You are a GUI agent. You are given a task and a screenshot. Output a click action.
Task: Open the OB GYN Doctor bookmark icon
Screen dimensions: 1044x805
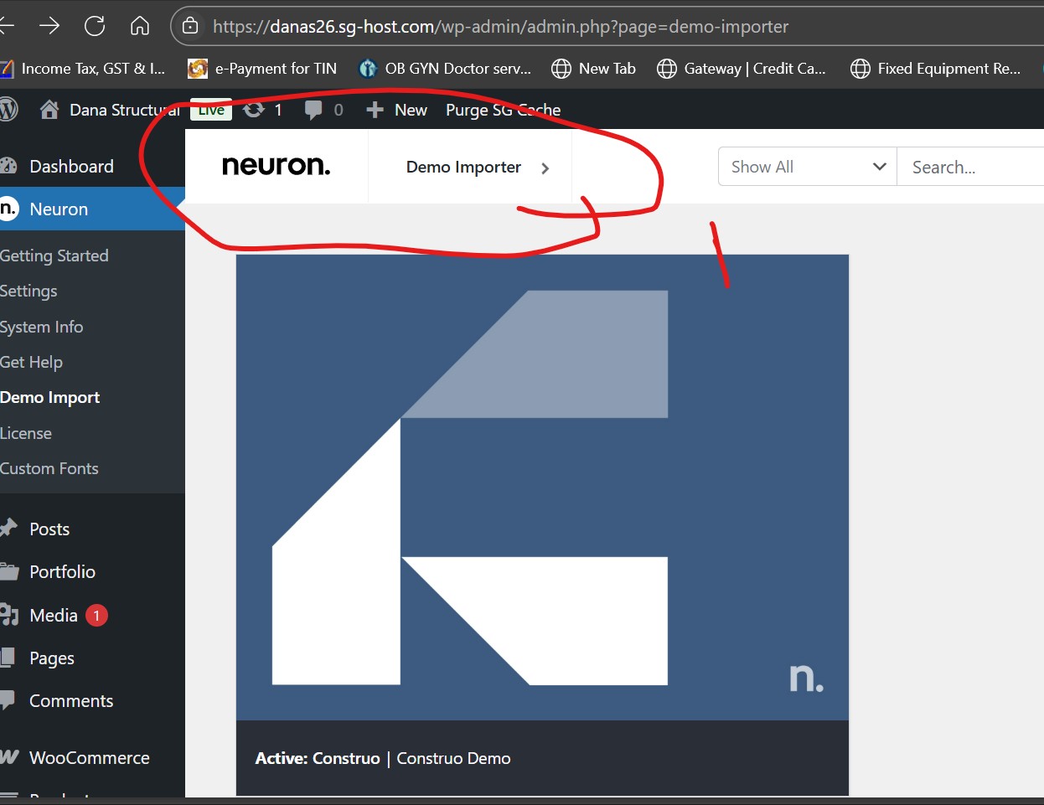point(367,69)
